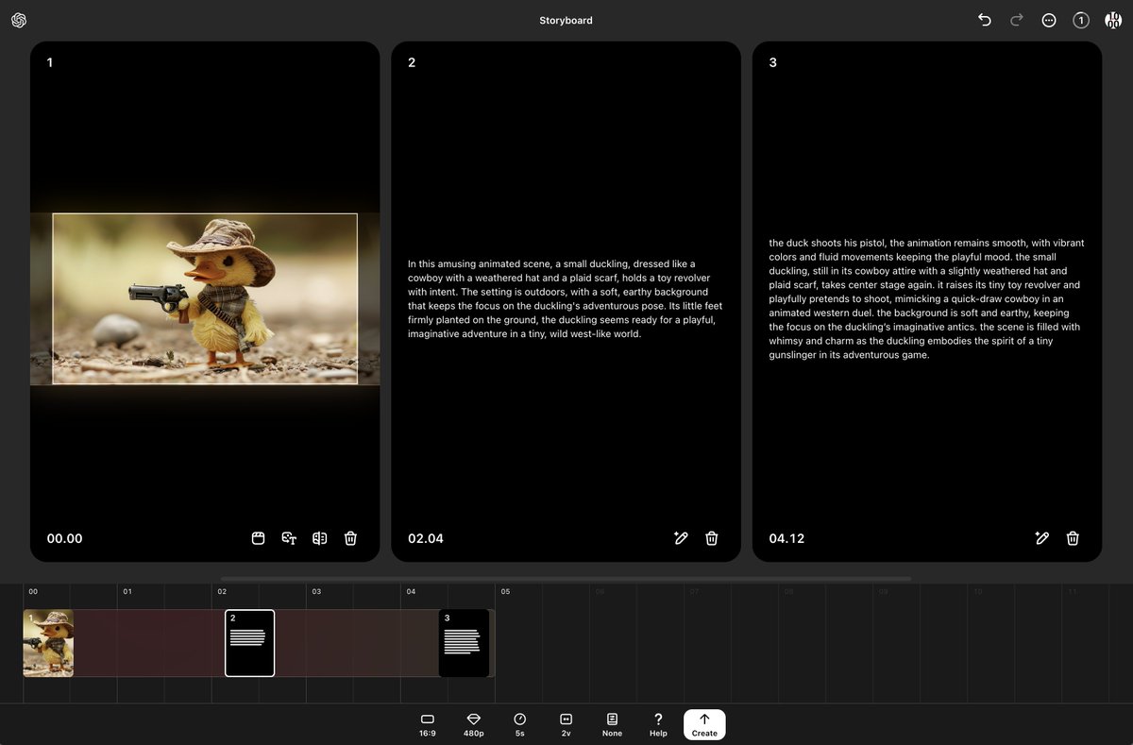Redo the undone storyboard change
This screenshot has height=745, width=1133.
pyautogui.click(x=1017, y=20)
